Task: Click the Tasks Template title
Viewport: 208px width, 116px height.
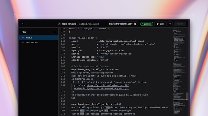Action: (x=69, y=24)
